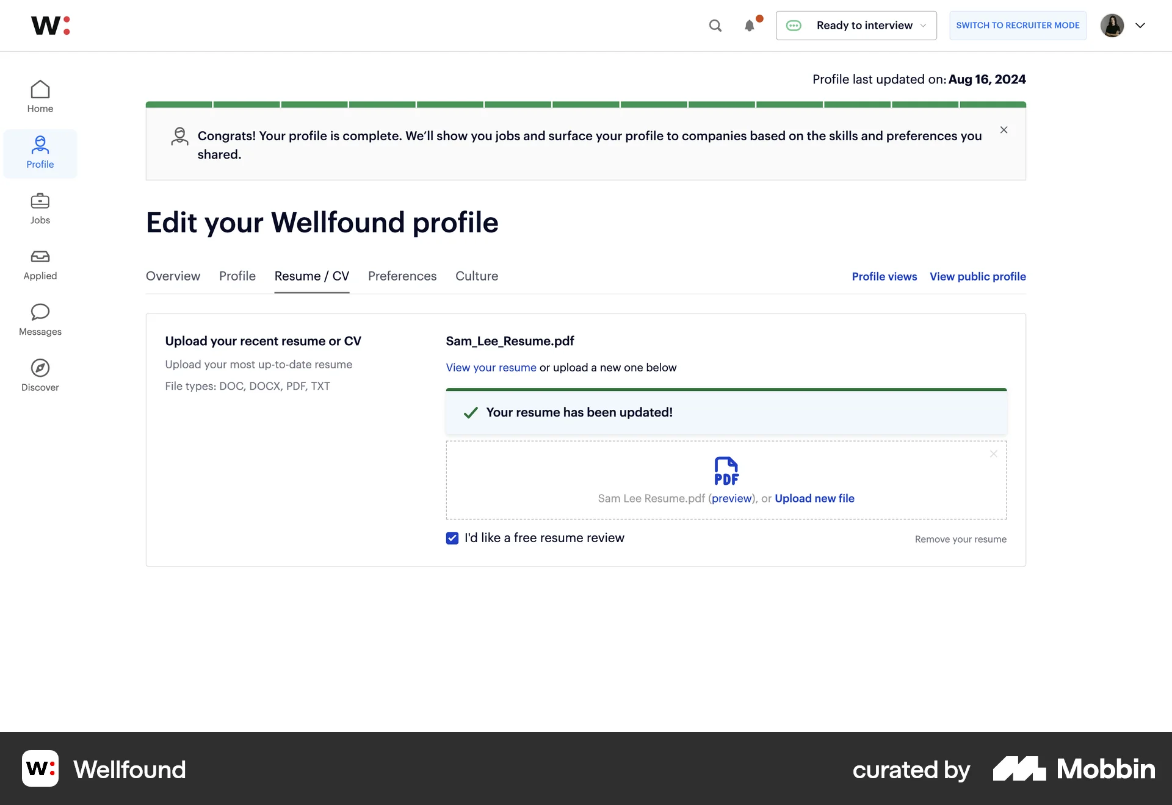Screen dimensions: 1172x805
Task: Select Upload new file
Action: 814,498
